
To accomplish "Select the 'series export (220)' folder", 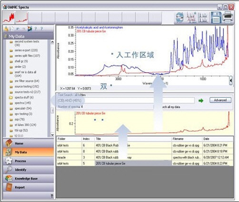I will [x=26, y=50].
